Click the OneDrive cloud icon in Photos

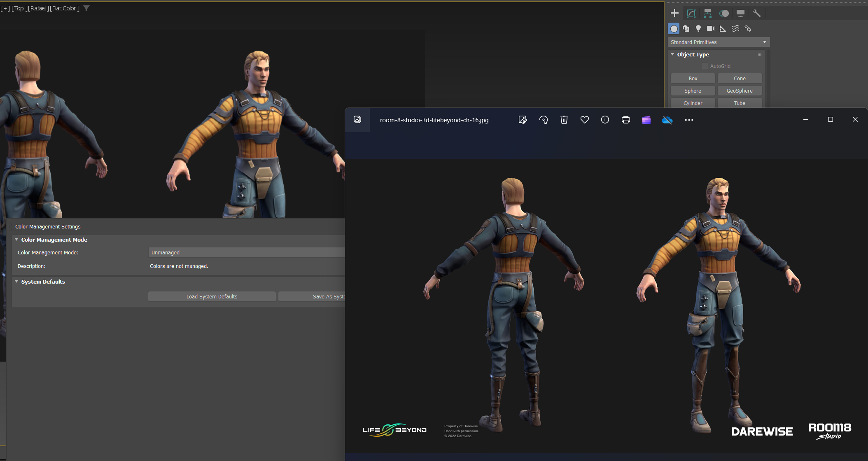[667, 120]
